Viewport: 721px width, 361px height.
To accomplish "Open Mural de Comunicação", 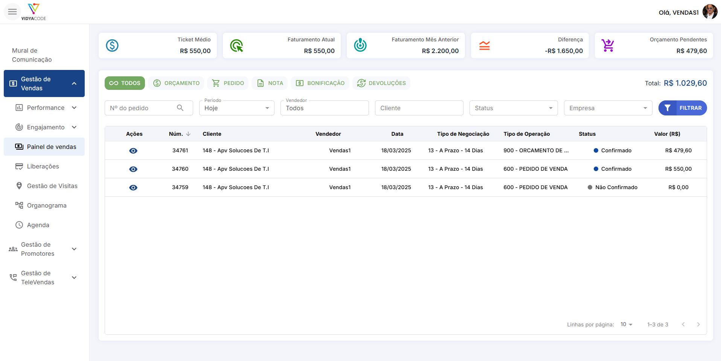I will tap(44, 55).
